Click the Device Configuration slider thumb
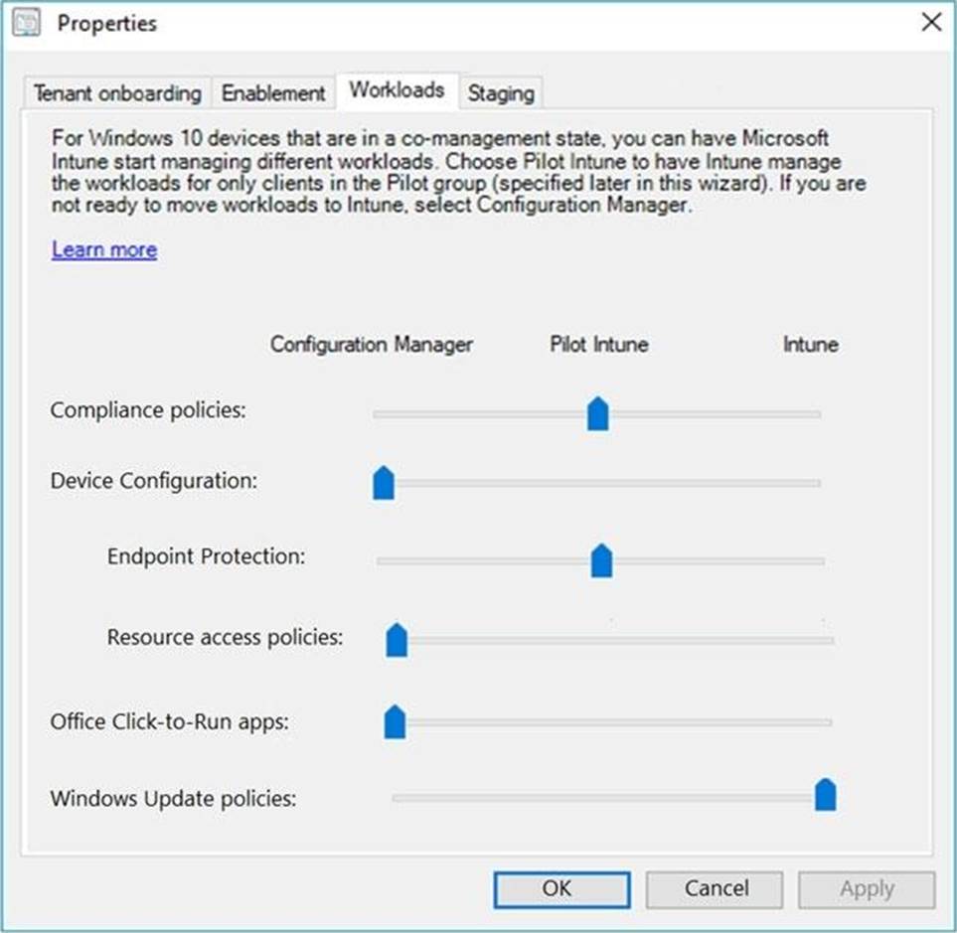This screenshot has width=957, height=933. coord(384,483)
